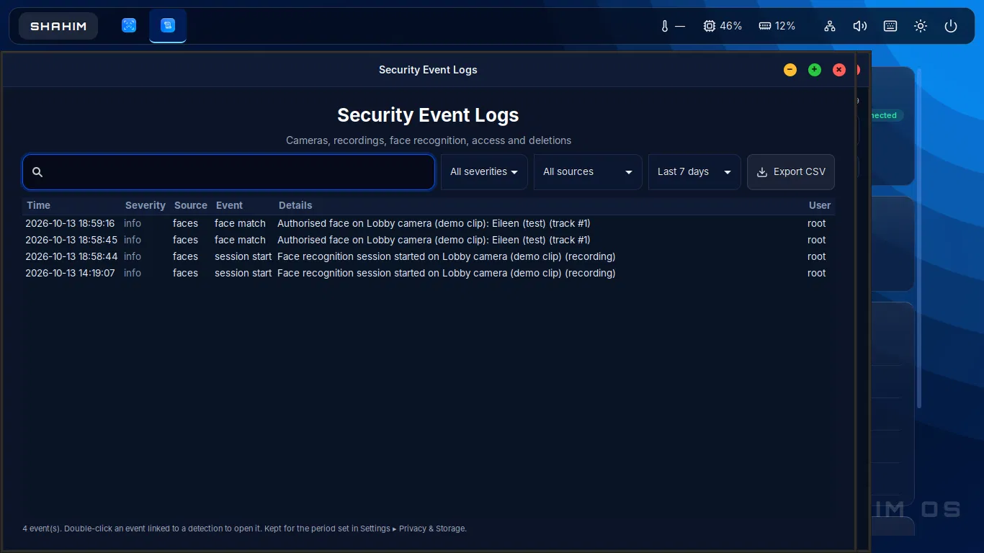Click the search magnifier icon
Viewport: 984px width, 553px height.
(x=37, y=172)
